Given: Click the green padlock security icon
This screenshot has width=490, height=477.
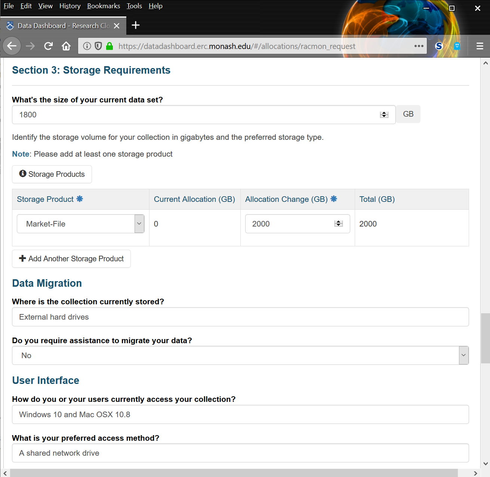Looking at the screenshot, I should [x=110, y=46].
